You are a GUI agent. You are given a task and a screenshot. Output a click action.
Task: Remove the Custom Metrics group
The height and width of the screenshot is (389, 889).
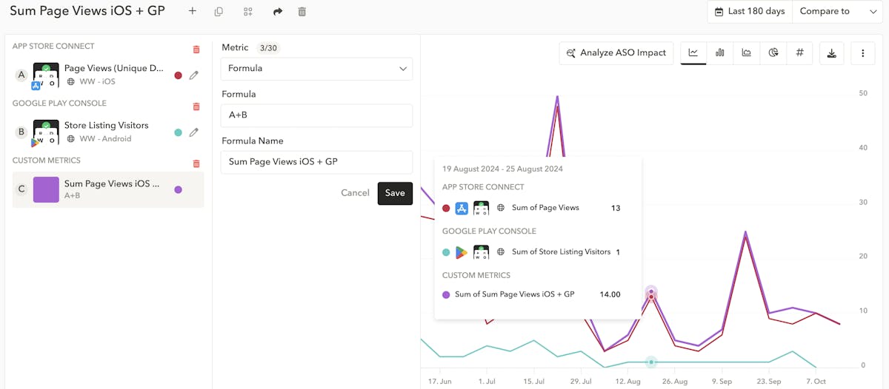tap(196, 163)
